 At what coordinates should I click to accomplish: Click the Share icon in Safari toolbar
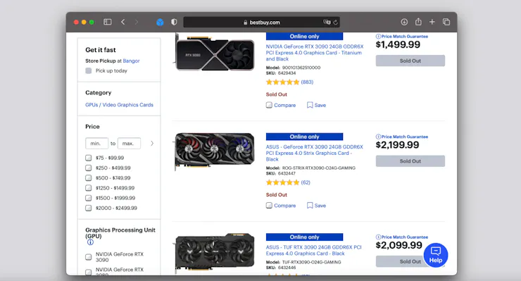(x=418, y=22)
